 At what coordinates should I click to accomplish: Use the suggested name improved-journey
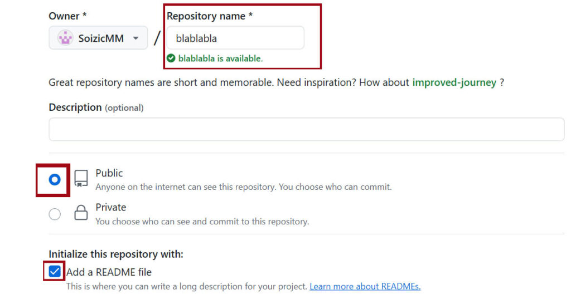point(454,82)
